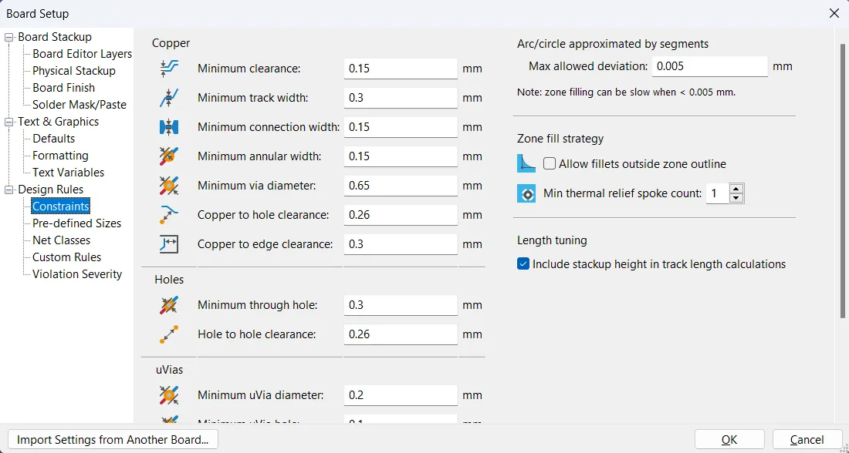Click the Copper to hole clearance icon

169,215
